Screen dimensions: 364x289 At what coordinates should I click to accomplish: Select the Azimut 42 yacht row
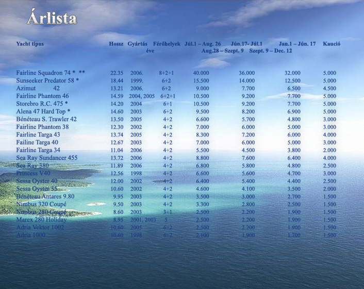[38, 89]
